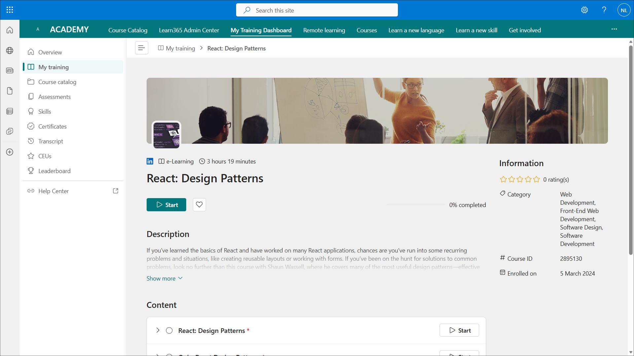Go to My training breadcrumb link

coord(180,48)
